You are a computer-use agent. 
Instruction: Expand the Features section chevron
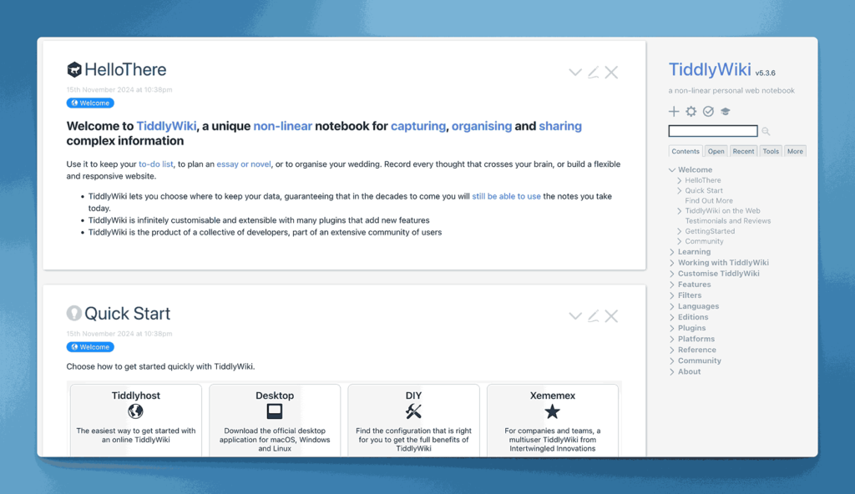pyautogui.click(x=672, y=285)
